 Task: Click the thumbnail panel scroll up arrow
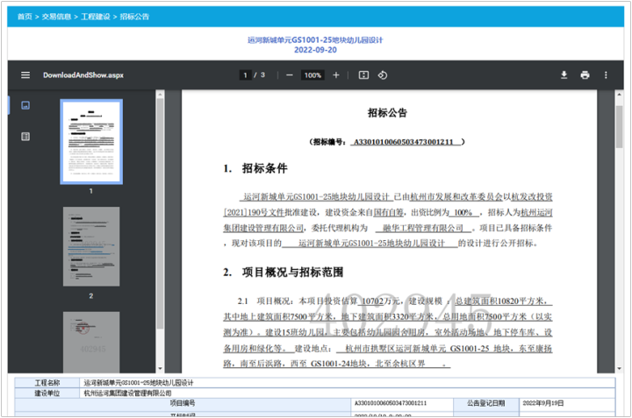tap(160, 95)
